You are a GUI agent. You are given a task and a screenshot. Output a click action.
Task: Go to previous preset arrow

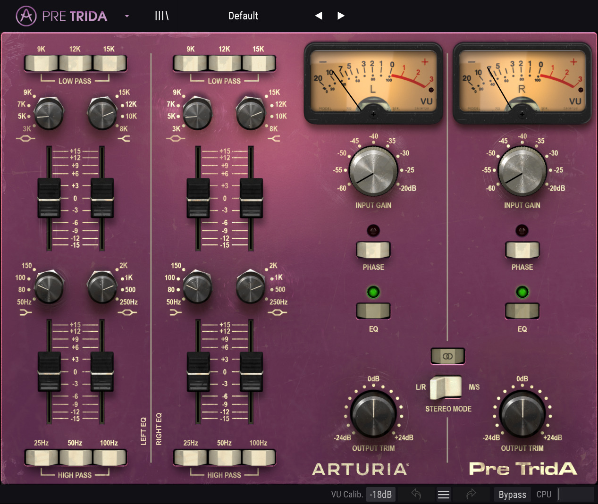[319, 16]
